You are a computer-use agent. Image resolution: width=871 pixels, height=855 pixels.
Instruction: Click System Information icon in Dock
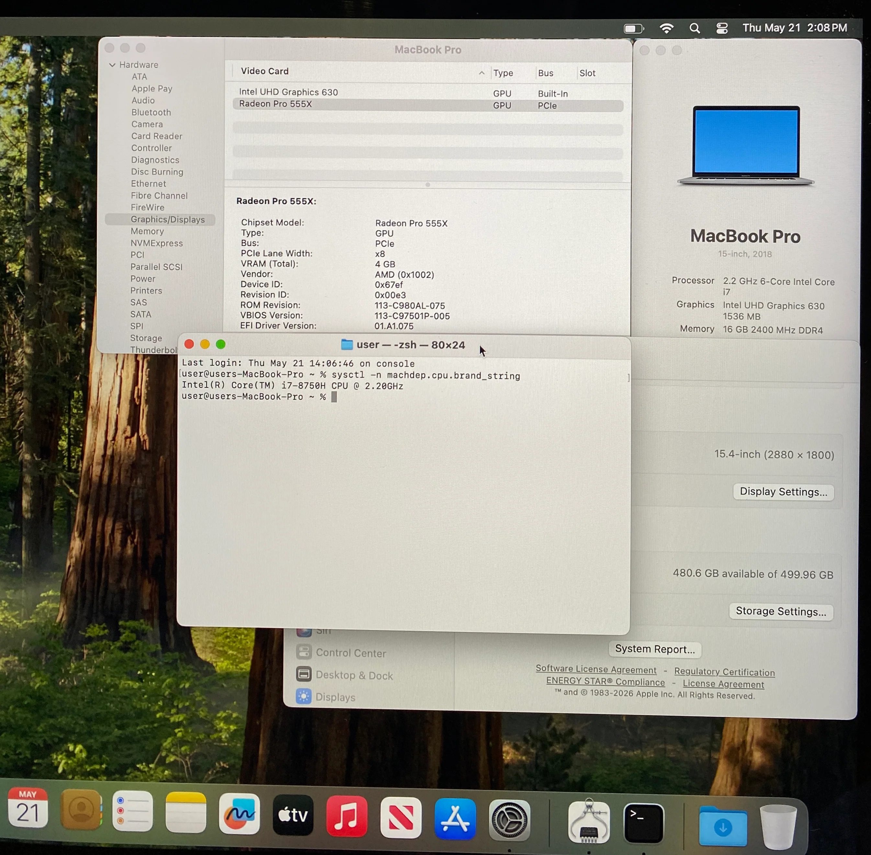pyautogui.click(x=589, y=822)
